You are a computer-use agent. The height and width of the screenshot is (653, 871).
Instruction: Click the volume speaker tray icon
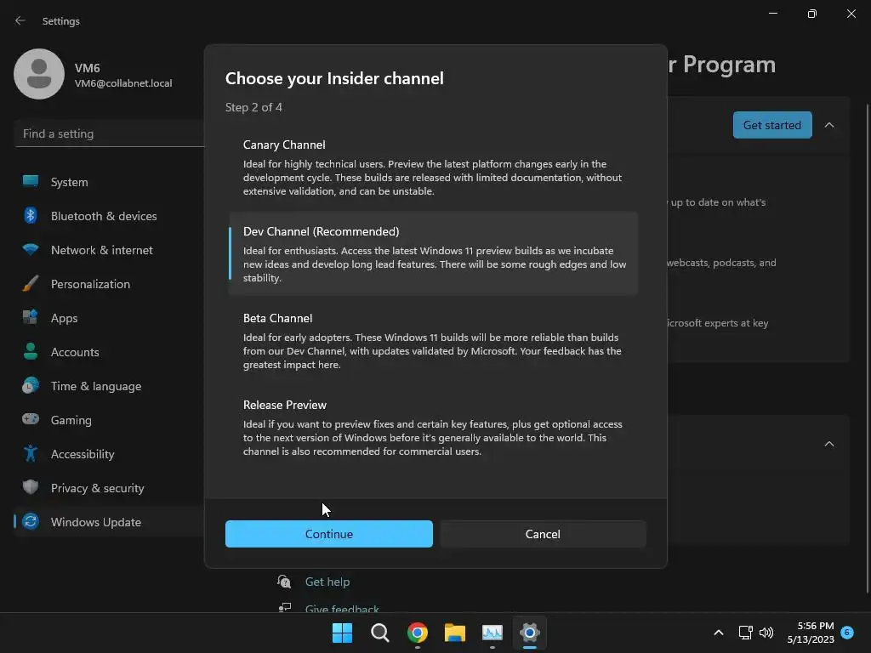coord(766,633)
